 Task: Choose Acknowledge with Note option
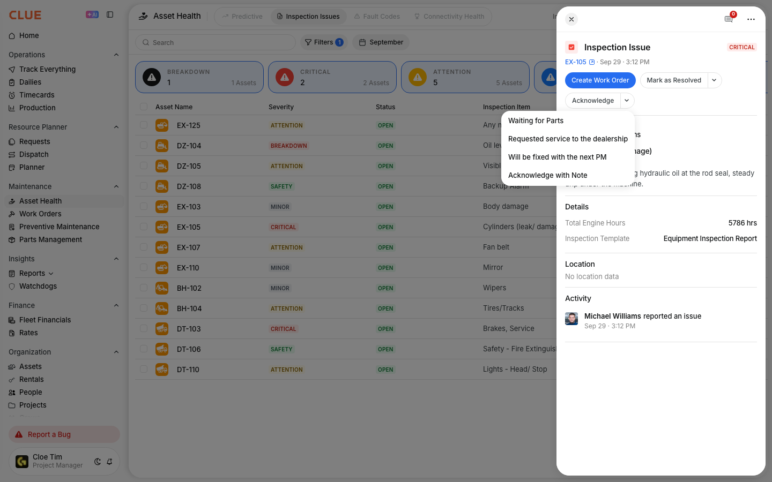tap(568, 176)
